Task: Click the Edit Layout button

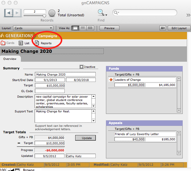Action: coord(179,28)
